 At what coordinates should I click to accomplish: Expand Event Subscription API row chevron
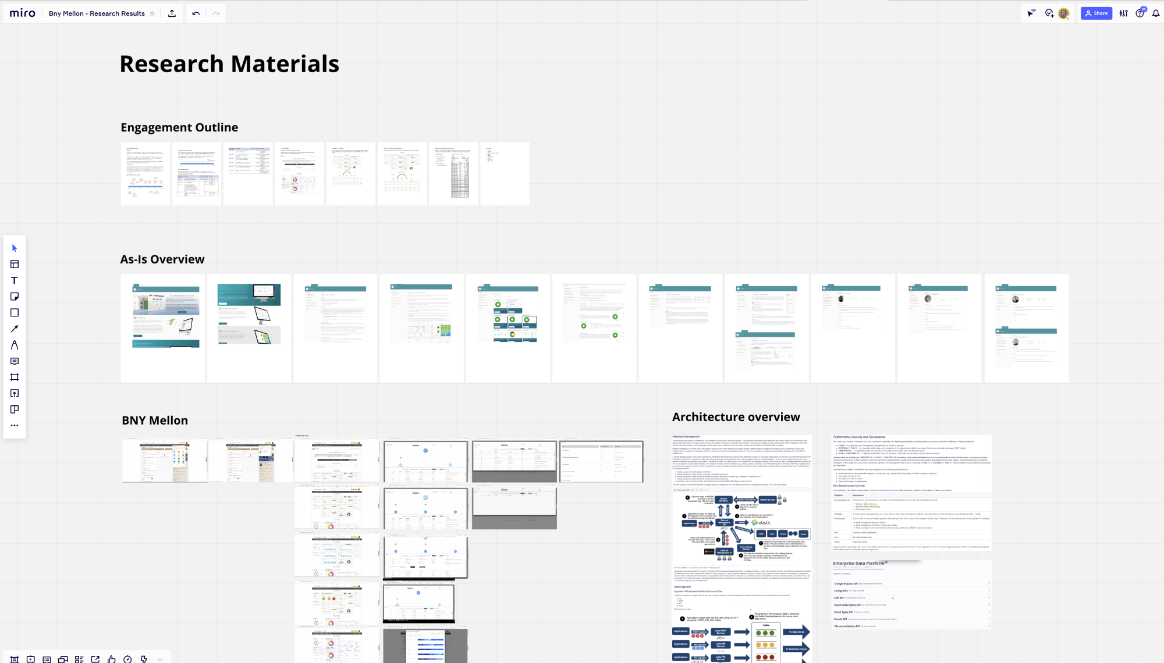[x=989, y=605]
